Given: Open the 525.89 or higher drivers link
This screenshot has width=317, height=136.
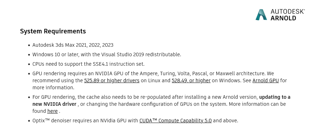Looking at the screenshot, I should tap(112, 80).
